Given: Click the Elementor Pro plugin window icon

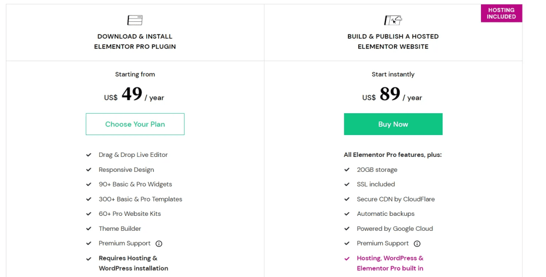Looking at the screenshot, I should pyautogui.click(x=135, y=20).
